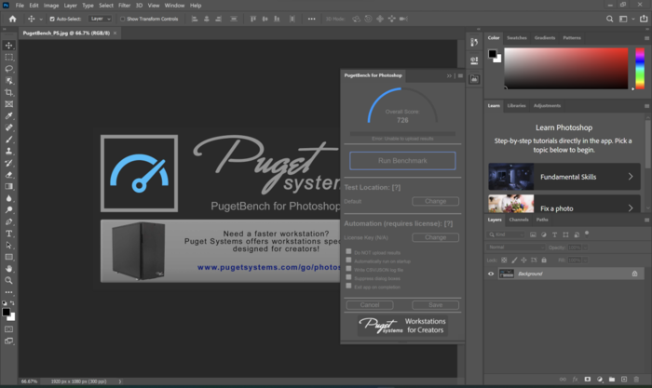
Task: Check Exit app on completion
Action: 348,286
